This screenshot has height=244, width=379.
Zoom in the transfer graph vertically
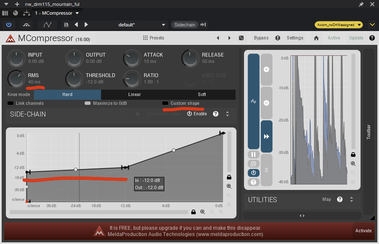(229, 187)
